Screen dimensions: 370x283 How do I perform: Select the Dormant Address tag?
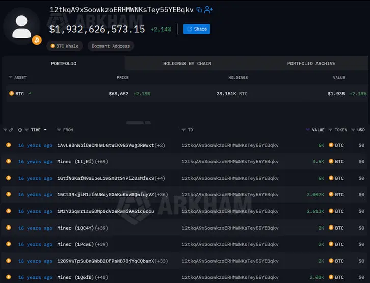click(111, 46)
